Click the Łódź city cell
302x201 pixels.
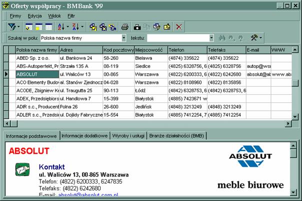click(151, 90)
